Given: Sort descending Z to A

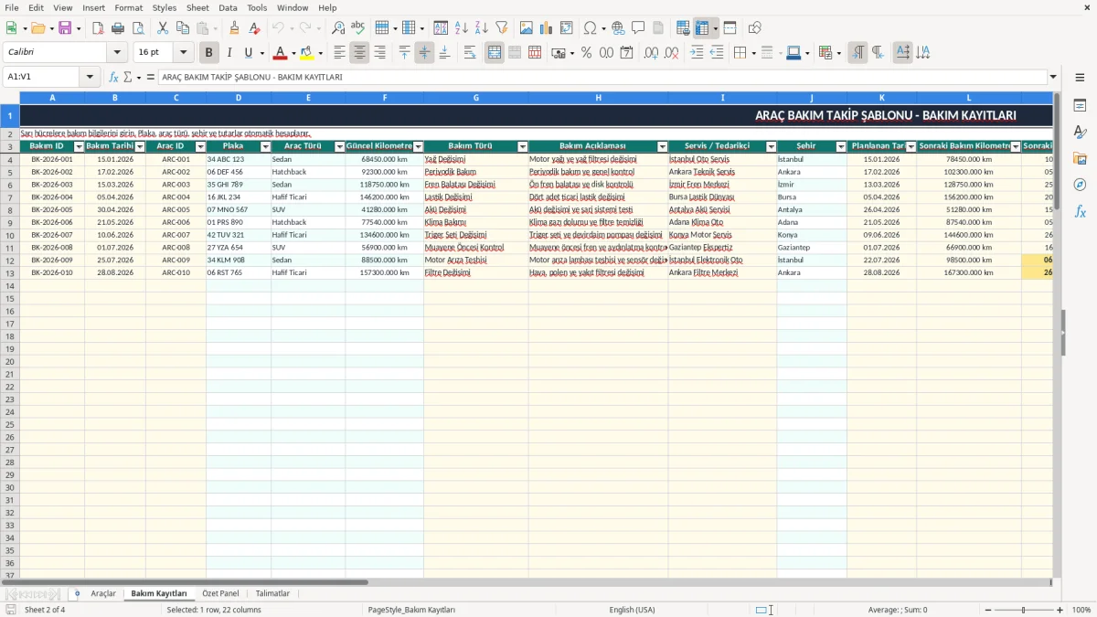Looking at the screenshot, I should (x=481, y=28).
